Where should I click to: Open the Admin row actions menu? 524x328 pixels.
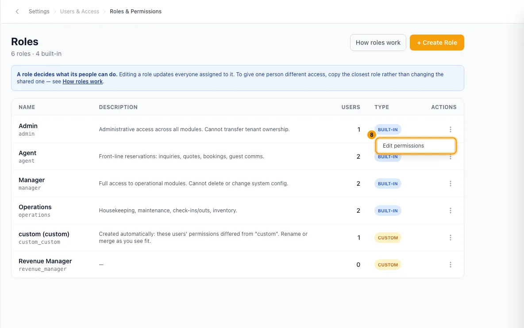(450, 129)
